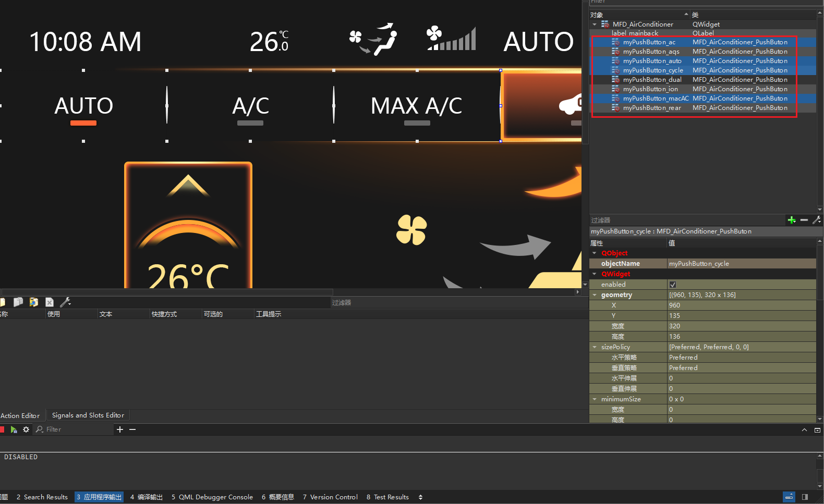Click the MAX A/C push button in canvas
The image size is (824, 504).
(x=417, y=106)
